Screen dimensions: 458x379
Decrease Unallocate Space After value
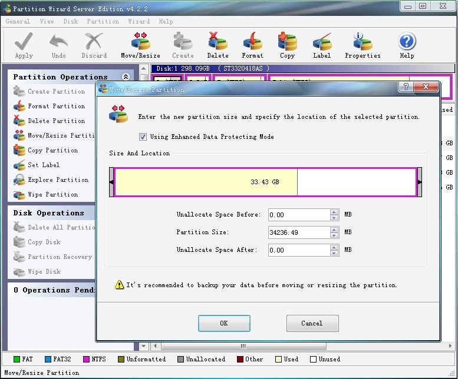click(x=334, y=252)
